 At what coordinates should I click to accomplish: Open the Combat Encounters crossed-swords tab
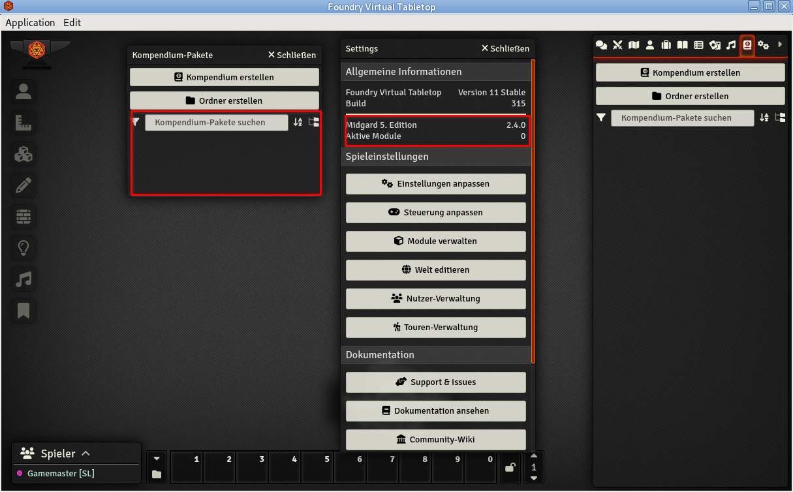click(x=617, y=45)
